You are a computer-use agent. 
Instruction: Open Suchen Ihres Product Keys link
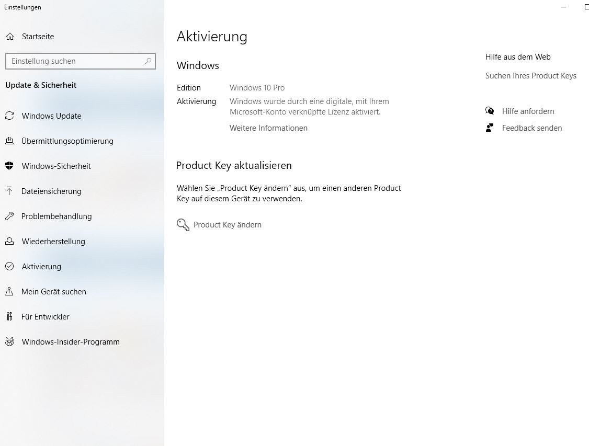pyautogui.click(x=530, y=76)
